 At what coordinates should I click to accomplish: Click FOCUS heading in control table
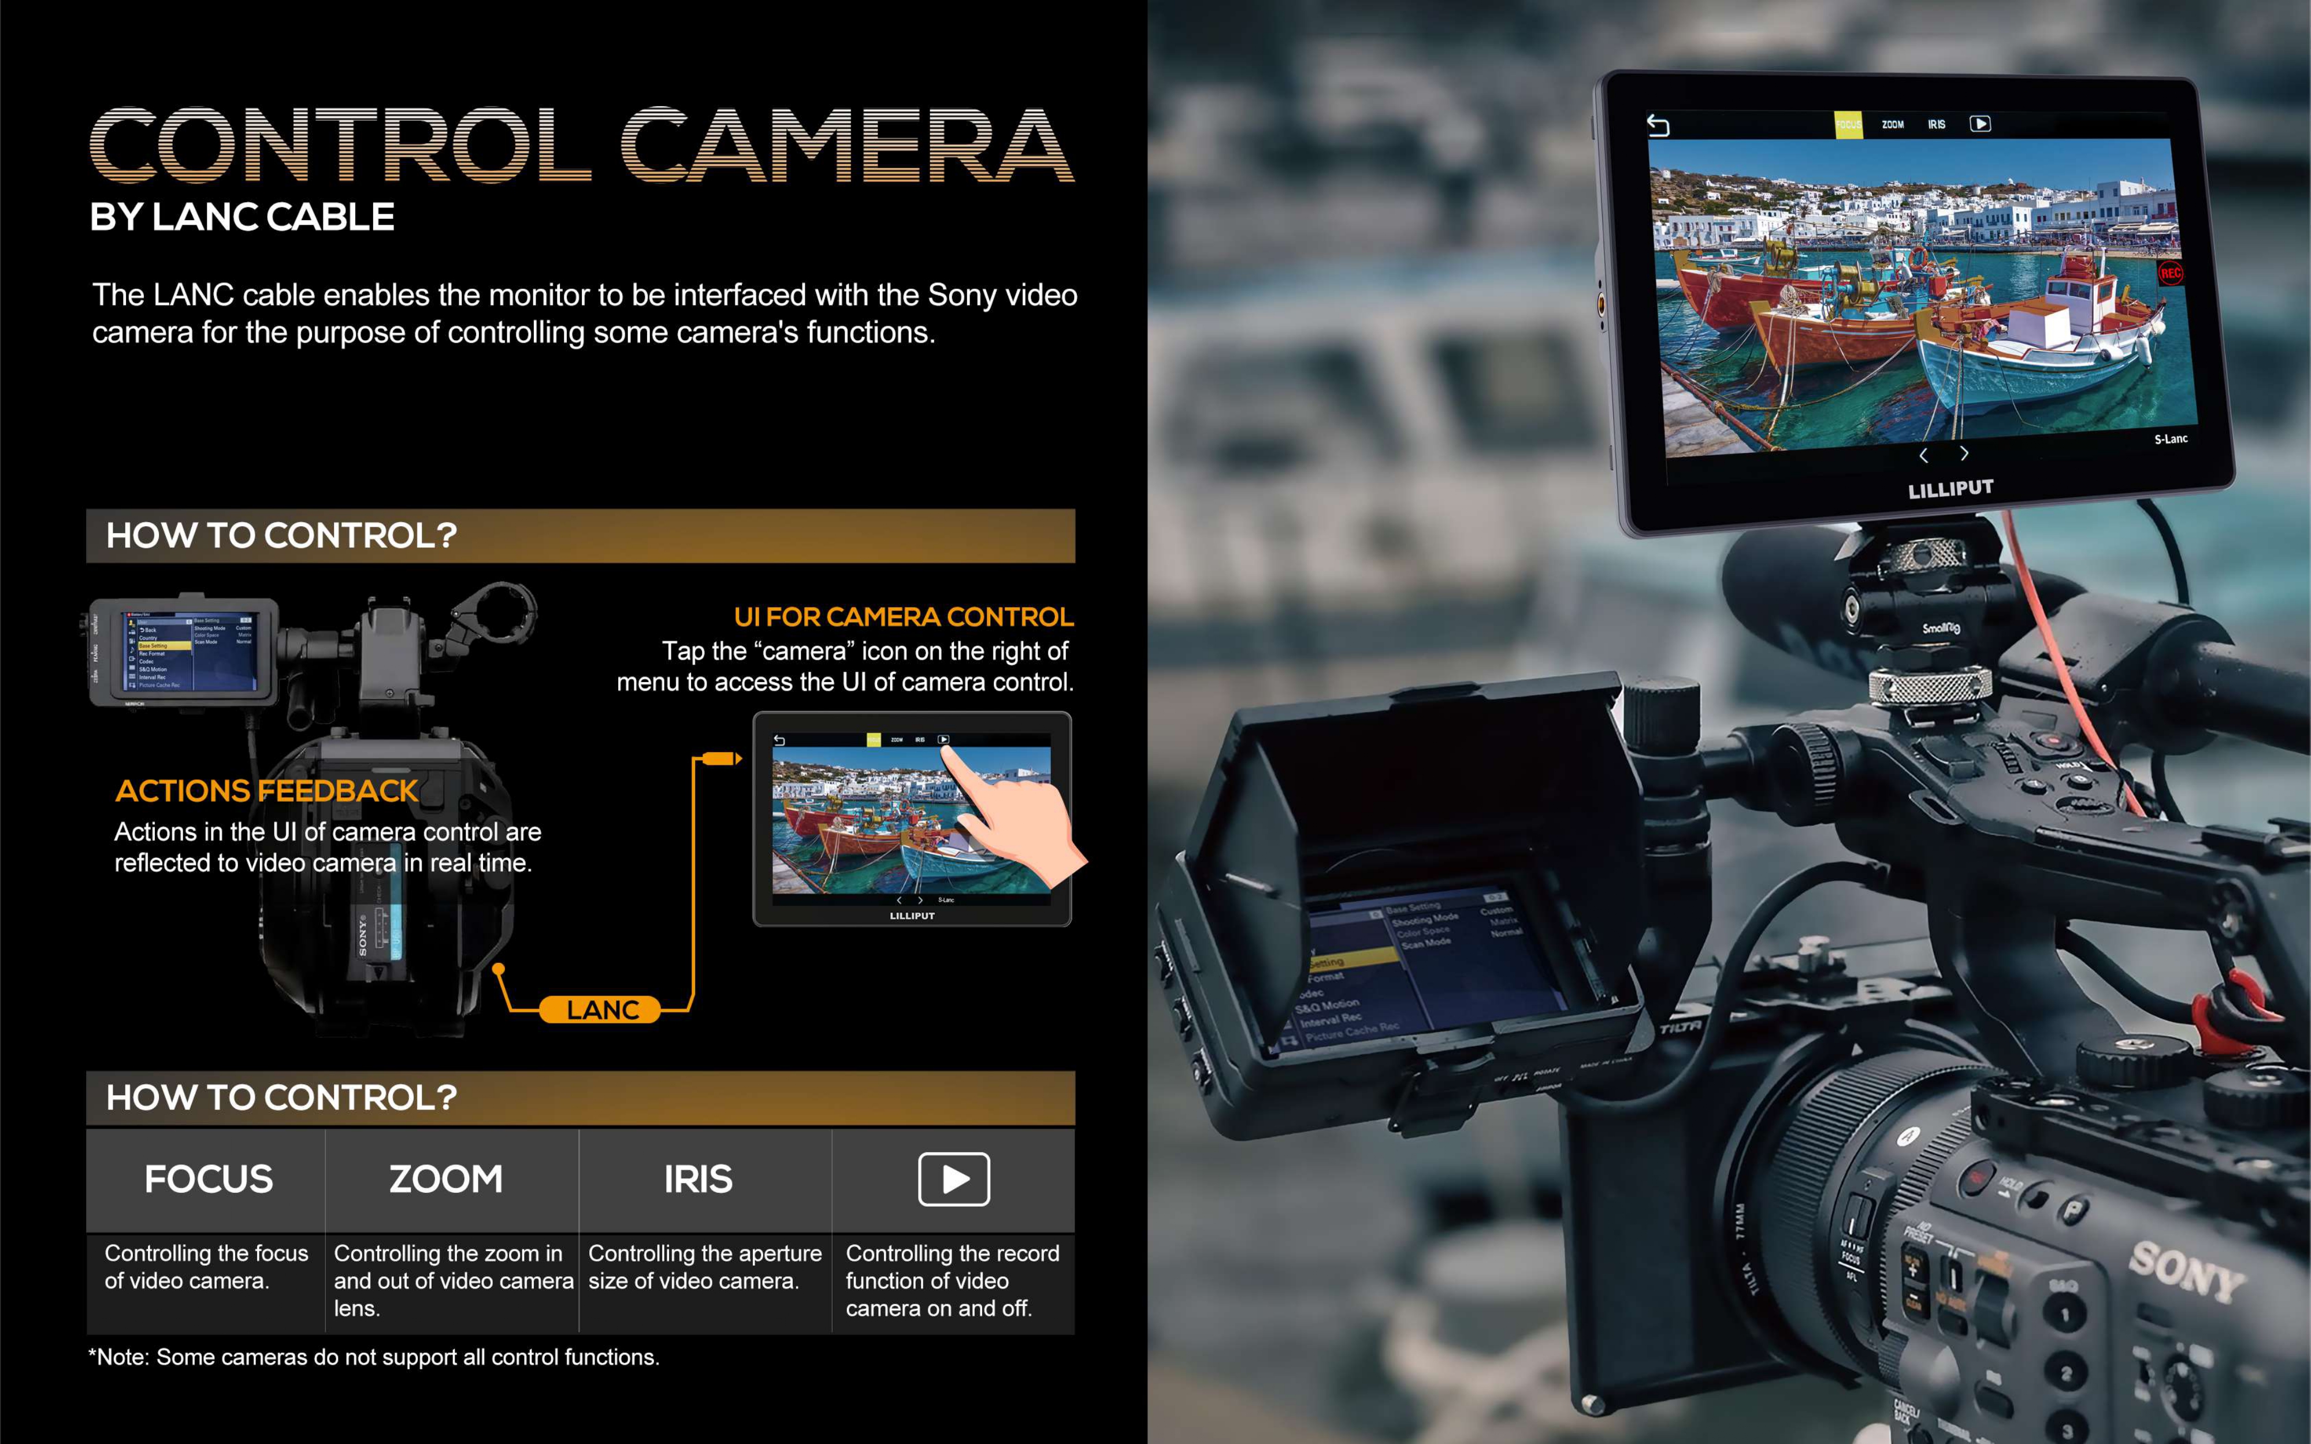coord(208,1179)
